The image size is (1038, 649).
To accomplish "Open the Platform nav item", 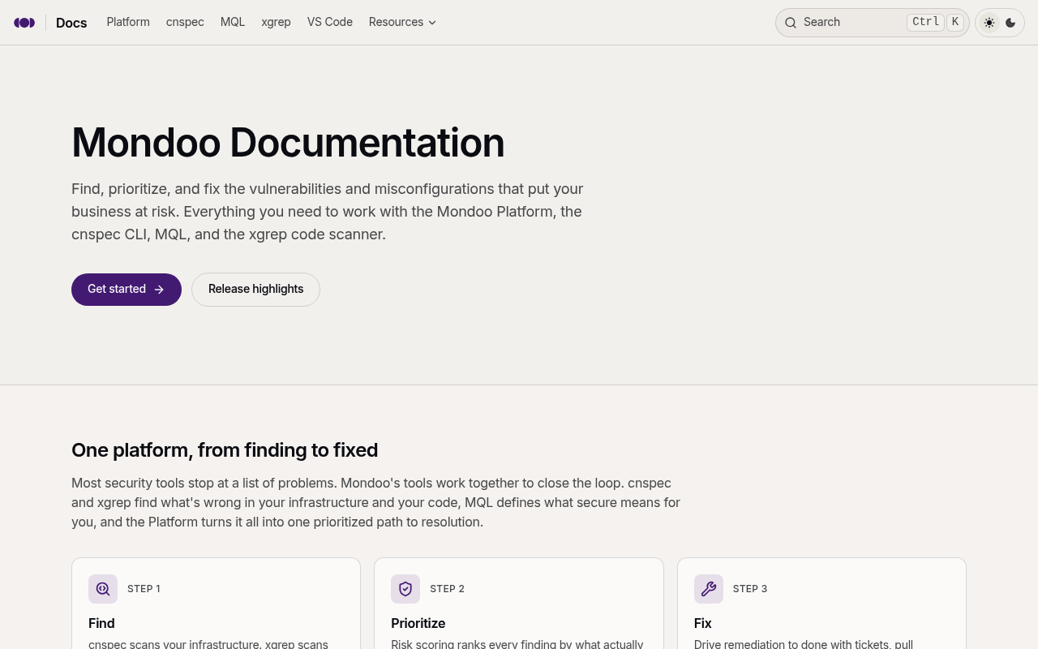I will pos(128,22).
